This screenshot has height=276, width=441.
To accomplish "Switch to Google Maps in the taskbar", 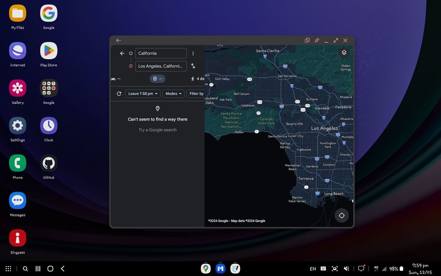I will coord(206,268).
